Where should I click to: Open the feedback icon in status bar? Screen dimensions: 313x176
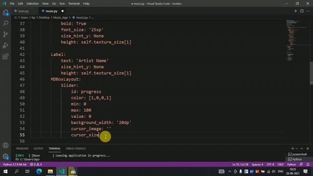[301, 164]
